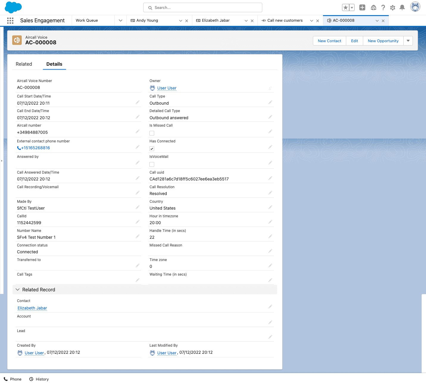Expand the Work Queue navigation dropdown
Screen dimensions: 426x385
pos(121,21)
